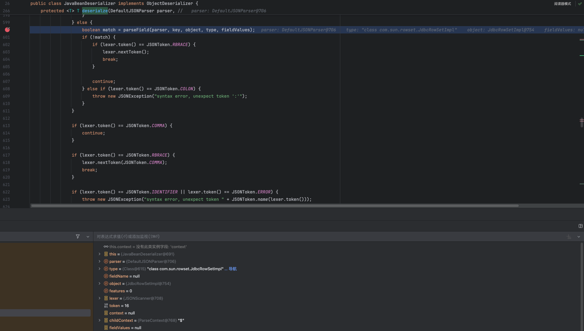Expand the 'type' Class variable node
Viewport: 584px width, 331px height.
[99, 269]
